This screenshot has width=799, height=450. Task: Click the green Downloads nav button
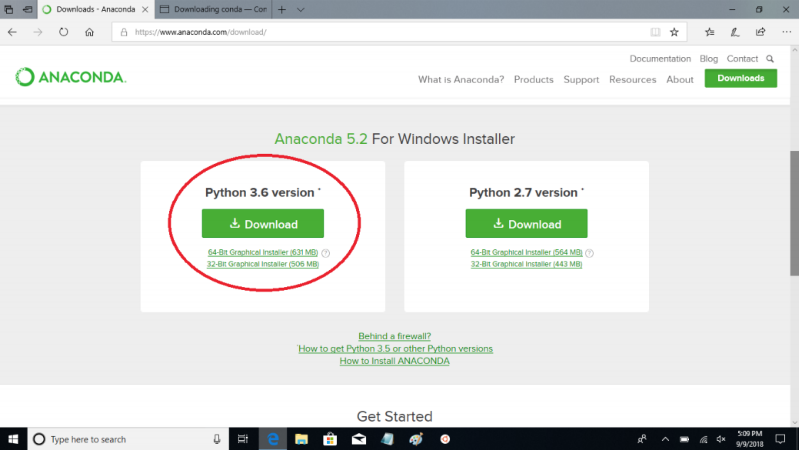click(741, 78)
